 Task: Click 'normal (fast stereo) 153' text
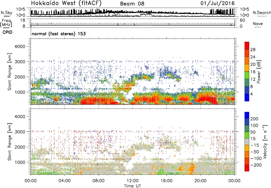[59, 34]
